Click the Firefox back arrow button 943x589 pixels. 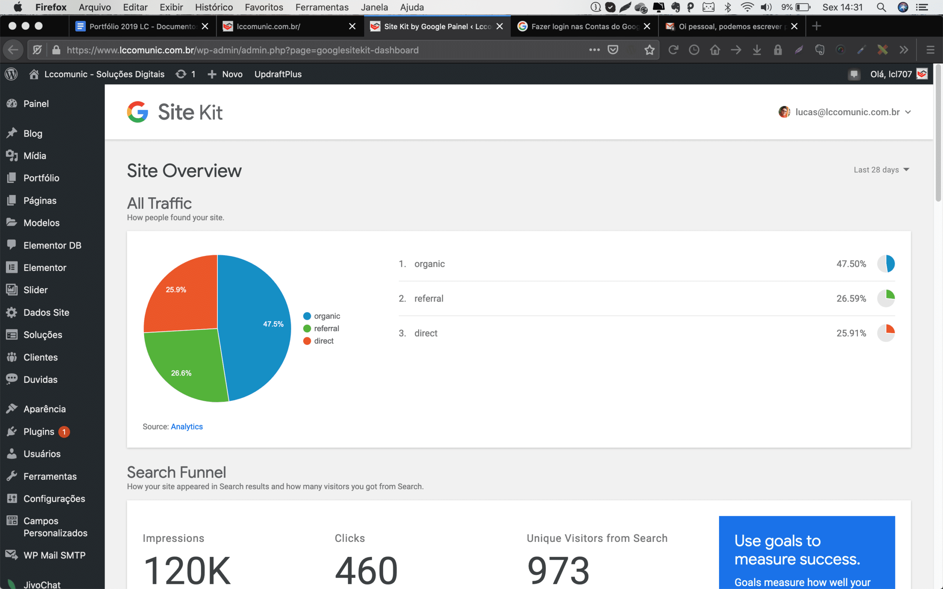click(13, 50)
